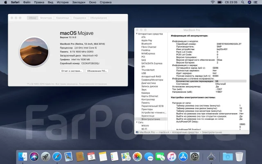Click the Отчет о системе button
The width and height of the screenshot is (262, 164).
(x=72, y=71)
